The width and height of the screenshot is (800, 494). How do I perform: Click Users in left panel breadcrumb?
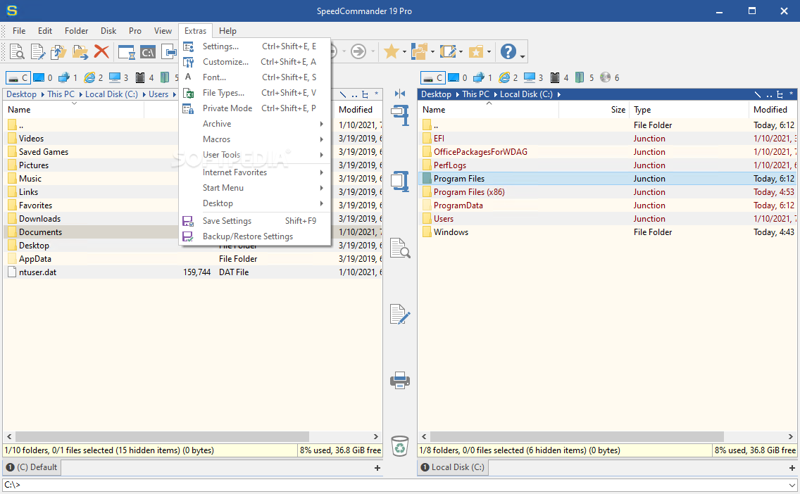158,94
